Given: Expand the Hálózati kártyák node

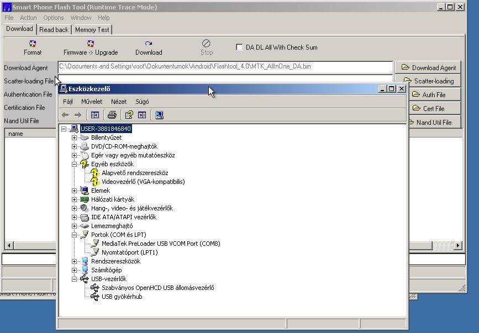Looking at the screenshot, I should click(74, 199).
